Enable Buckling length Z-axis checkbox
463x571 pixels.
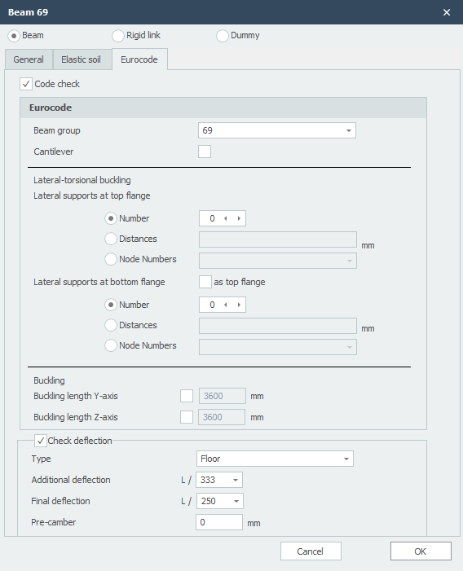187,417
